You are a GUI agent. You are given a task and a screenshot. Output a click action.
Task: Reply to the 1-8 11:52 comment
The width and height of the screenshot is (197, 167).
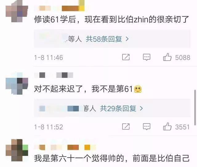(x=147, y=127)
